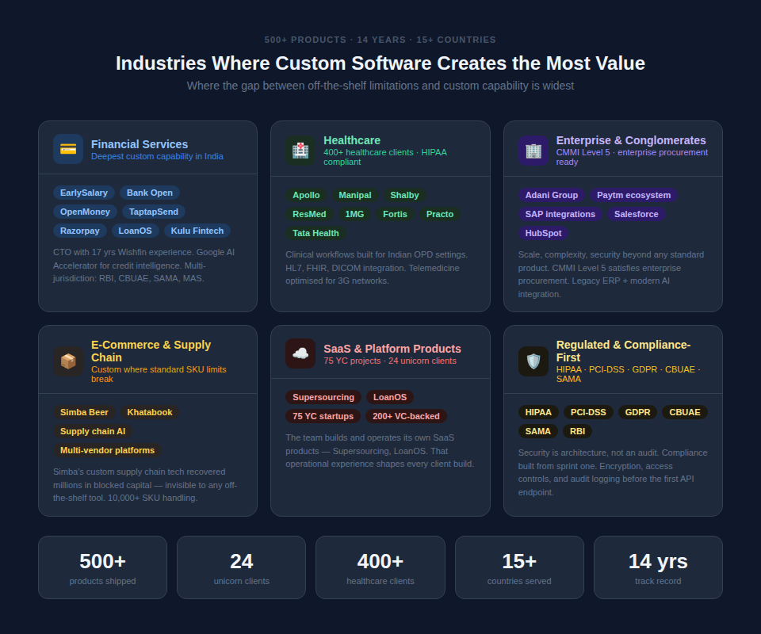761x634 pixels.
Task: Click the 200+ VC-backed tag
Action: tap(404, 416)
